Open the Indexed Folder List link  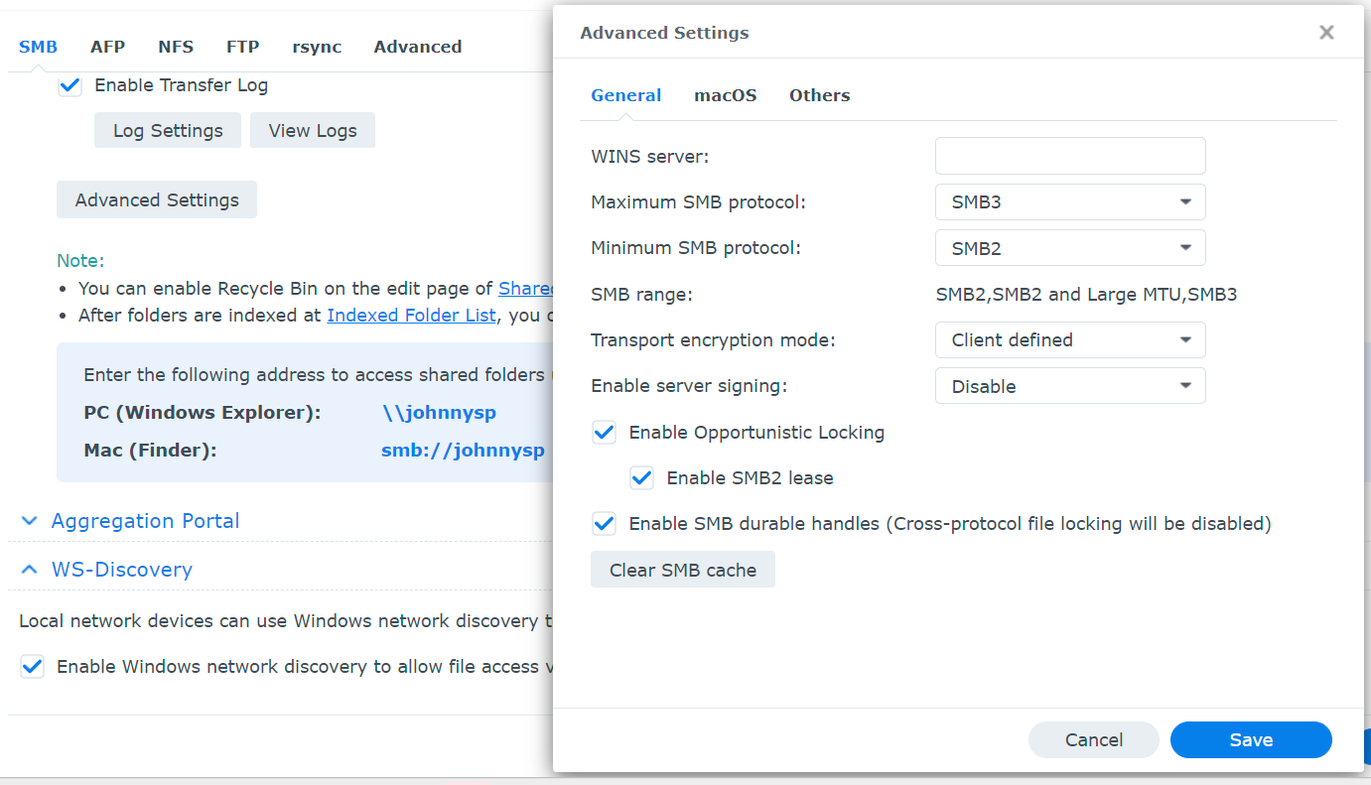click(411, 316)
